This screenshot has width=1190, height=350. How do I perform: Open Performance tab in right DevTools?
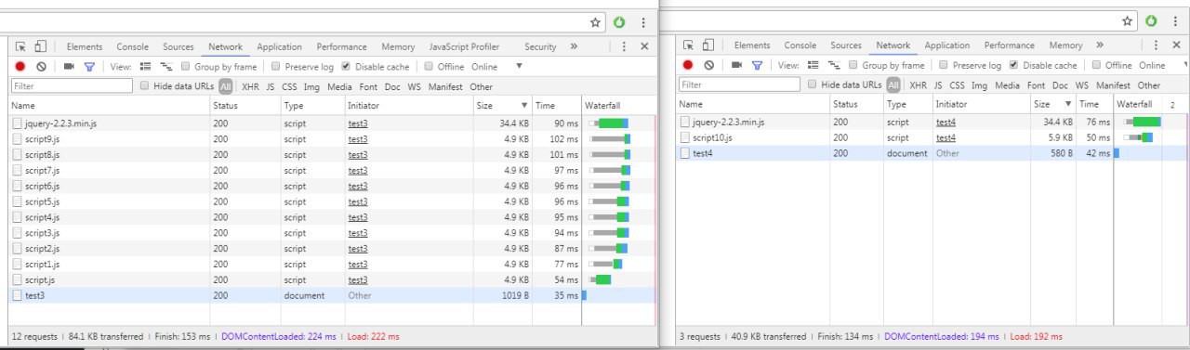pyautogui.click(x=1010, y=45)
